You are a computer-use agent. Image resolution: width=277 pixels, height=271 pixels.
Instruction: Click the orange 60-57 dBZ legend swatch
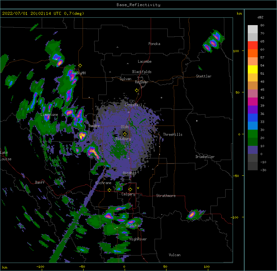pos(253,53)
